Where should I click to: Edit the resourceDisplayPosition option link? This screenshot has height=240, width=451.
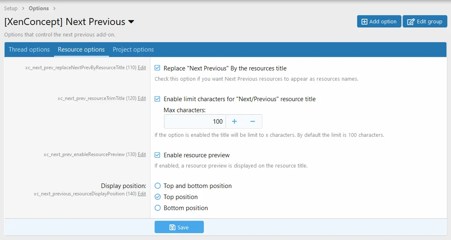(x=141, y=194)
